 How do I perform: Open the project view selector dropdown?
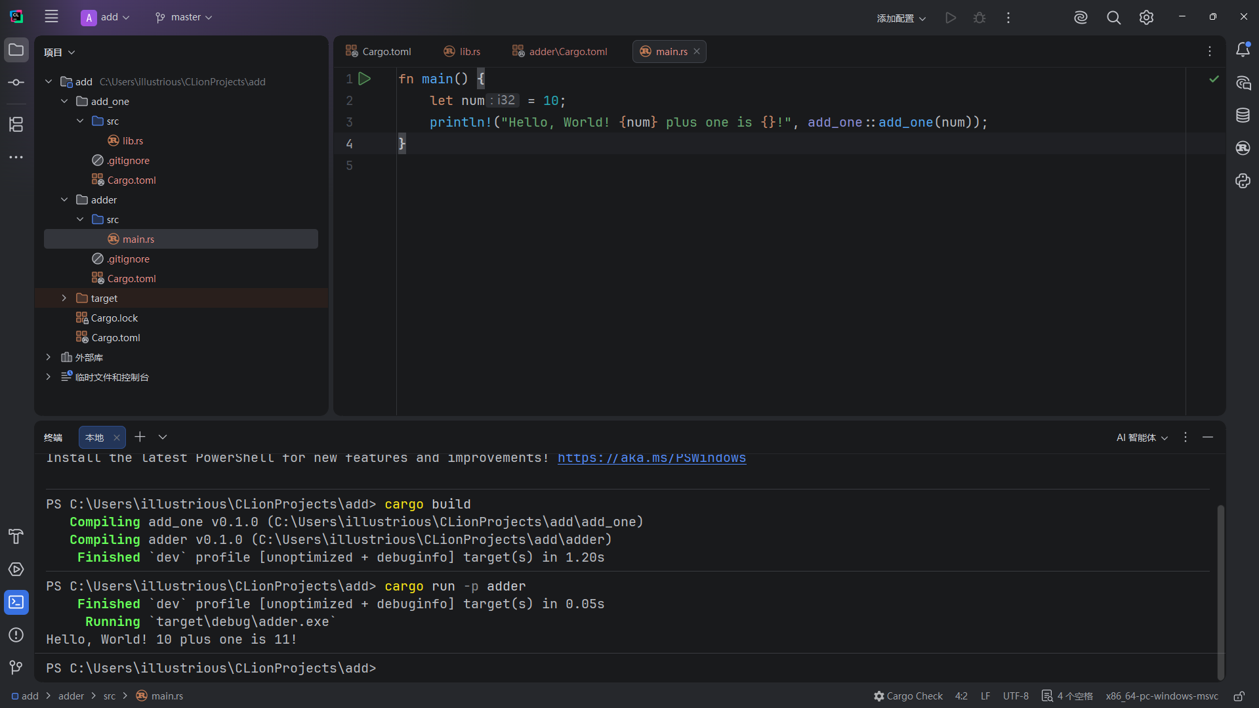[x=59, y=52]
